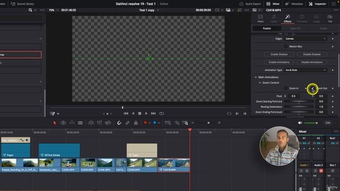This screenshot has width=340, height=191.
Task: Select the Blade Edit Mode tool
Action: 80,123
